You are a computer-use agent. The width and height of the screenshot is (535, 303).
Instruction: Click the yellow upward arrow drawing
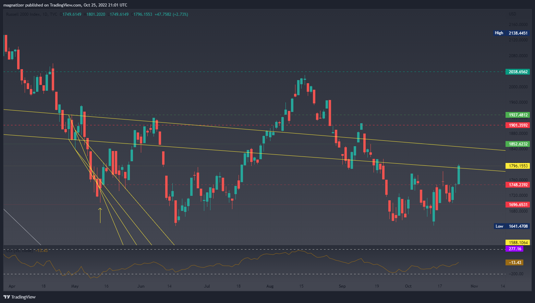coord(100,215)
